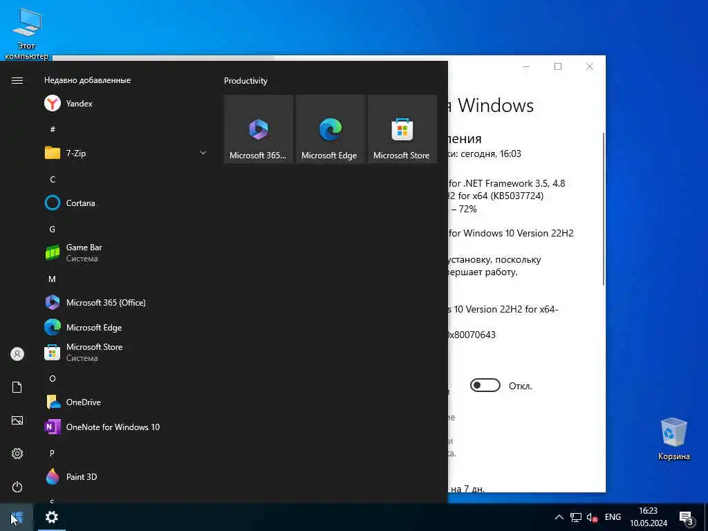Launch OneNote for Windows 10

click(126, 427)
